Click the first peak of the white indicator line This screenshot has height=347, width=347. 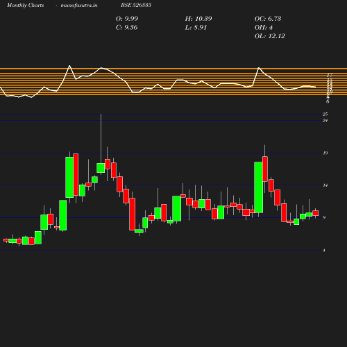click(x=69, y=66)
